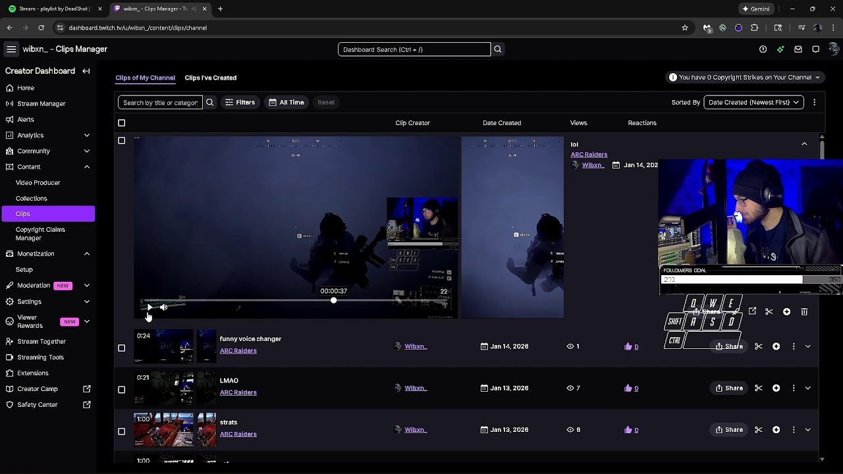
Task: Open ARC Raiders link under LMAO
Action: (238, 392)
